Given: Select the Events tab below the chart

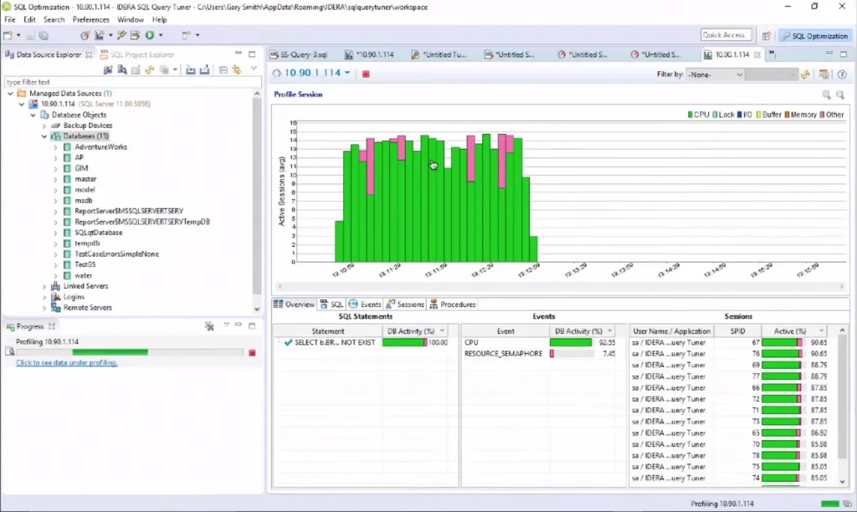Looking at the screenshot, I should (x=365, y=305).
